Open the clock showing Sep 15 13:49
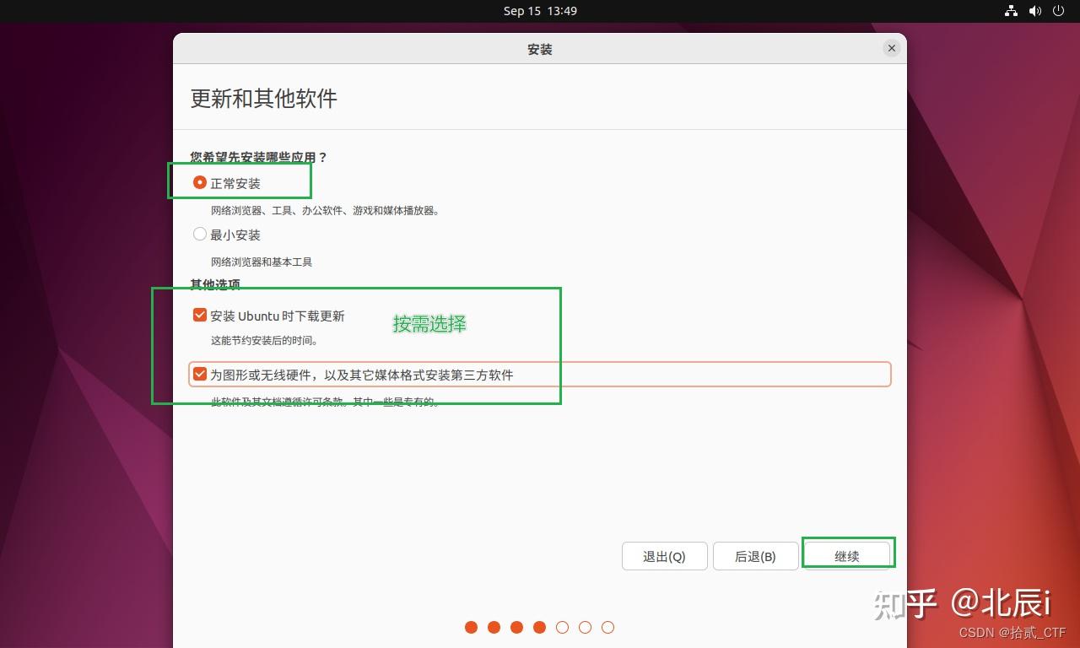The image size is (1080, 648). tap(540, 11)
